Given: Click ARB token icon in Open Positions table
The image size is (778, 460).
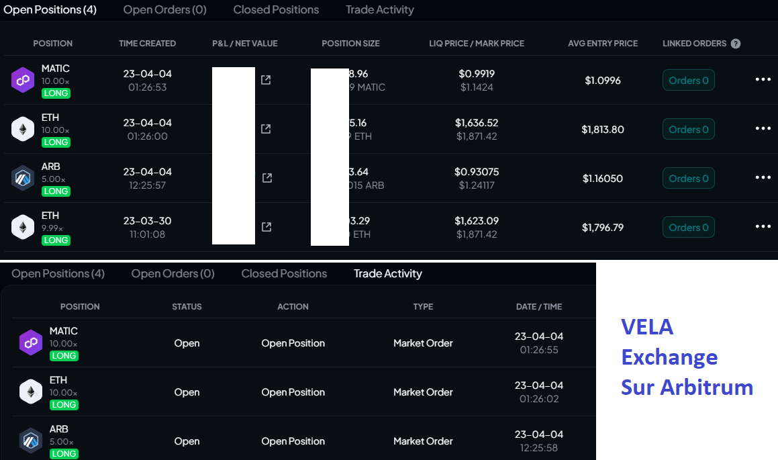Looking at the screenshot, I should (x=23, y=178).
